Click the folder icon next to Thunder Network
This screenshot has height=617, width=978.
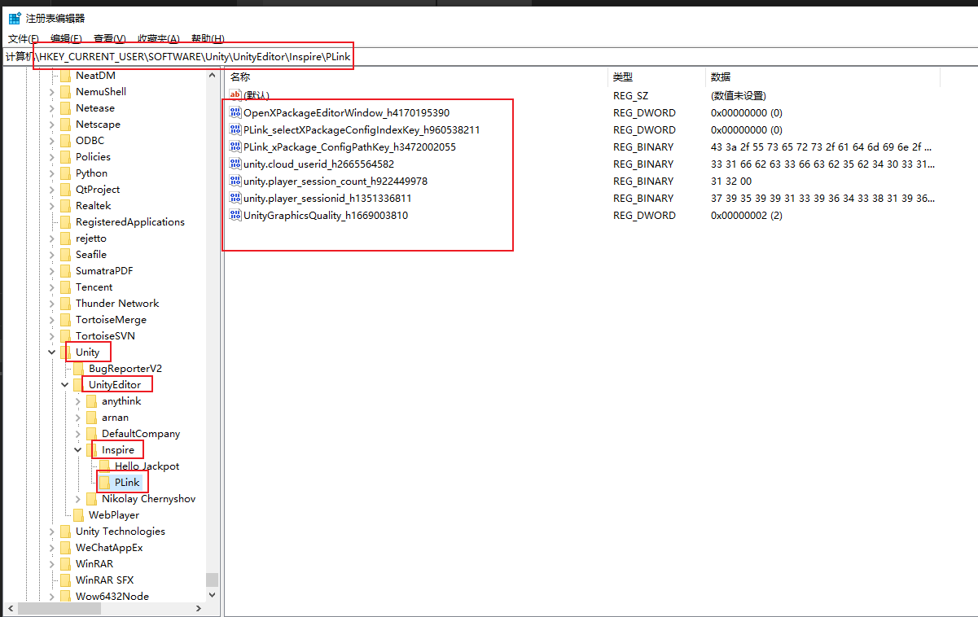click(65, 304)
